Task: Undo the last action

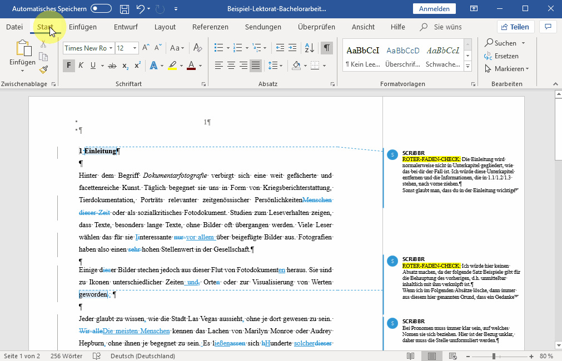Action: click(141, 9)
